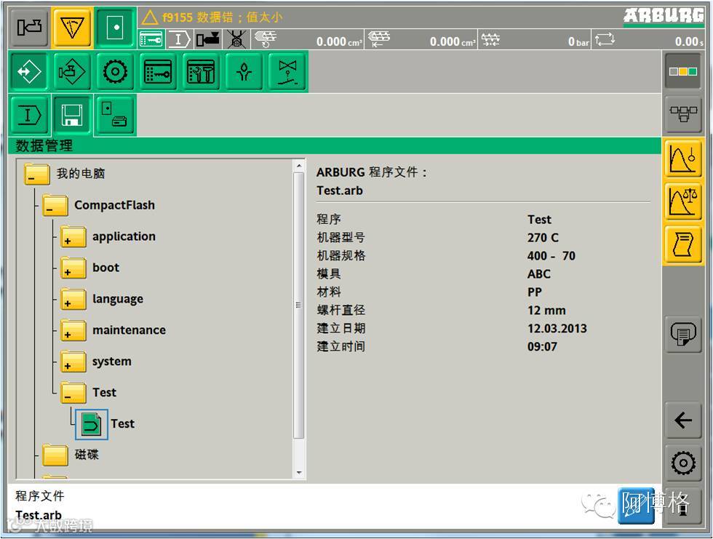The width and height of the screenshot is (713, 539).
Task: Click the screw dosage volume icon
Action: coord(265,39)
